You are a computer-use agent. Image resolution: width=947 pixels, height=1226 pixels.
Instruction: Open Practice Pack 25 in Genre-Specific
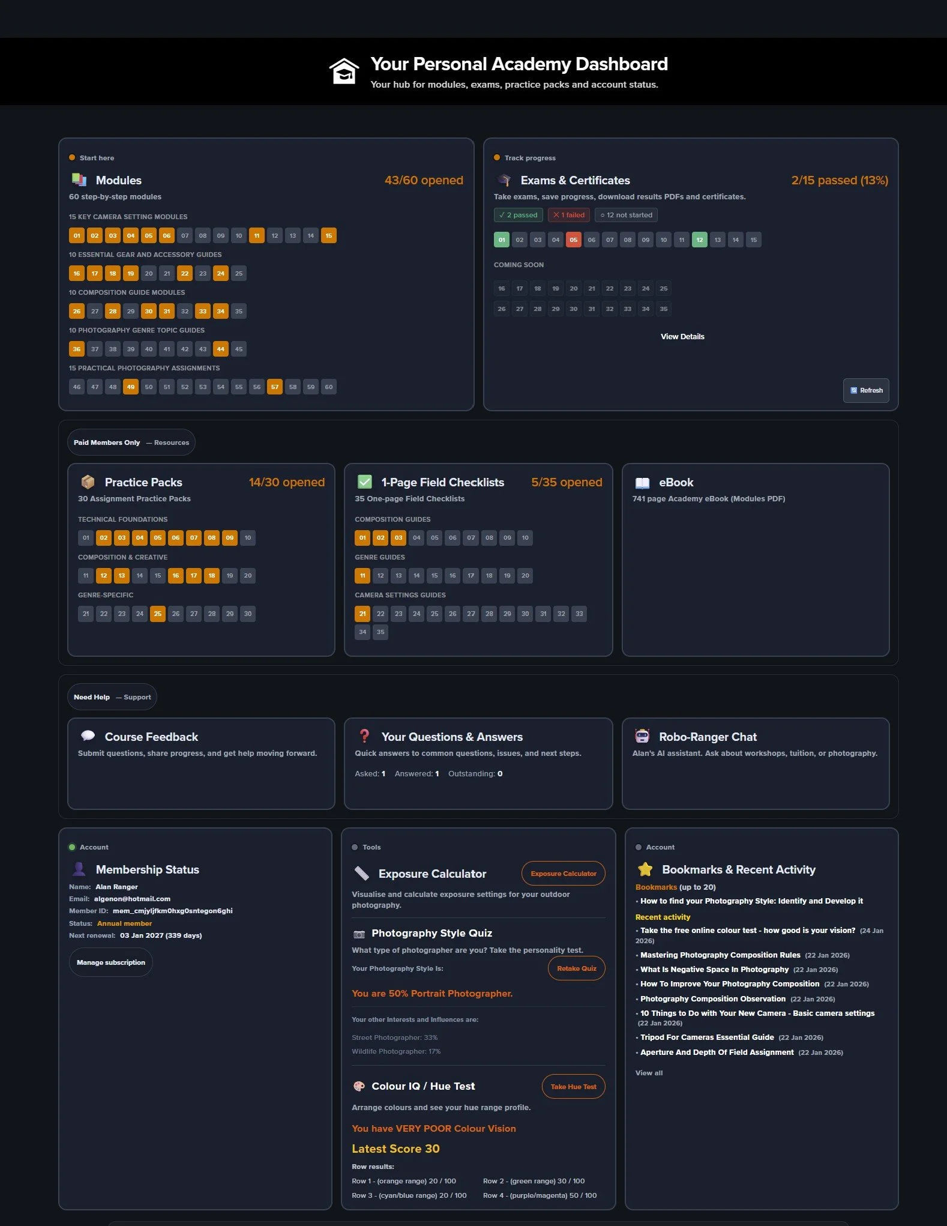[x=158, y=614]
